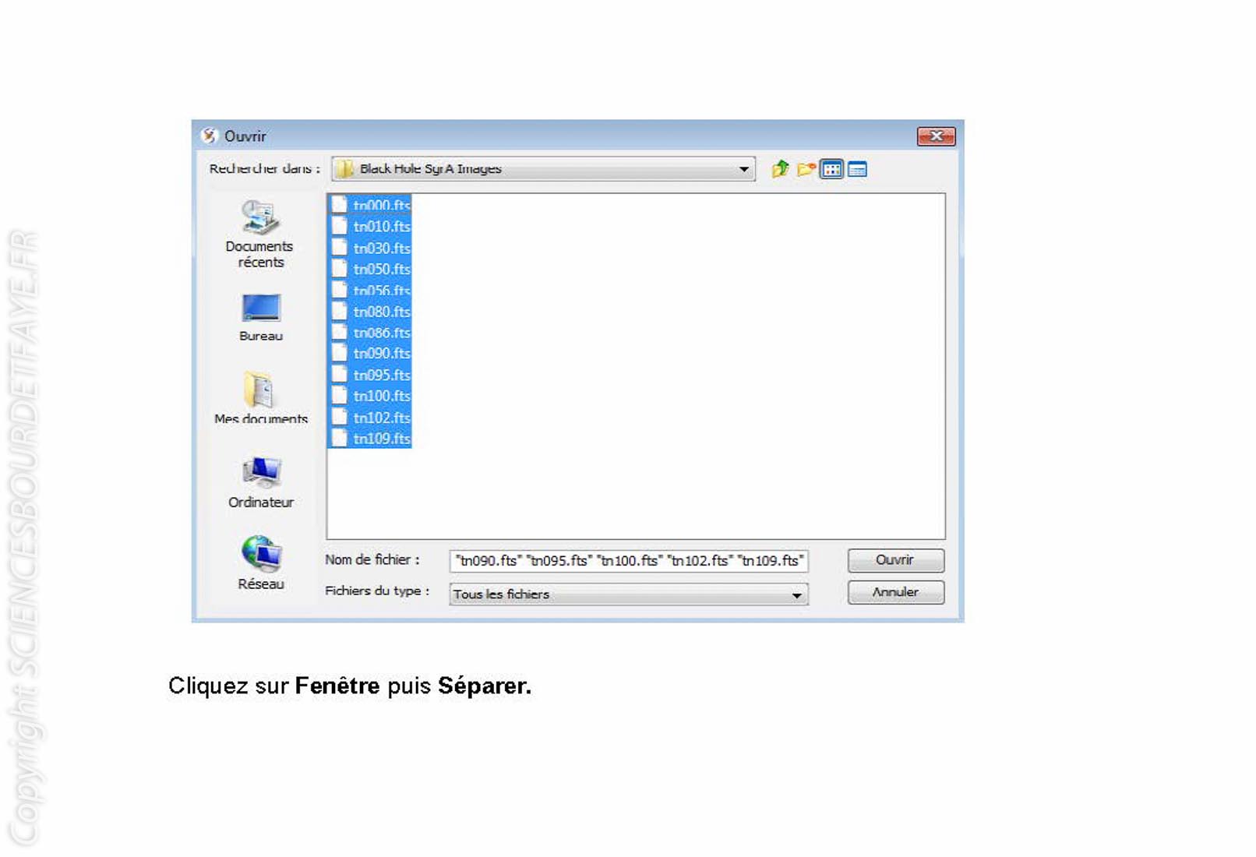Click in the Nom de fichier field
Image resolution: width=1256 pixels, height=857 pixels.
628,561
